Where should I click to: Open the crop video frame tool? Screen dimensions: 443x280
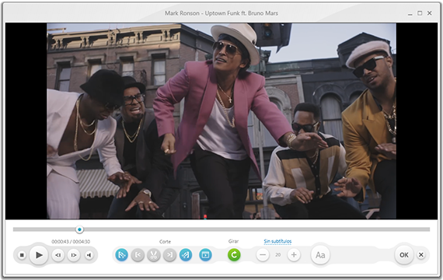205,255
